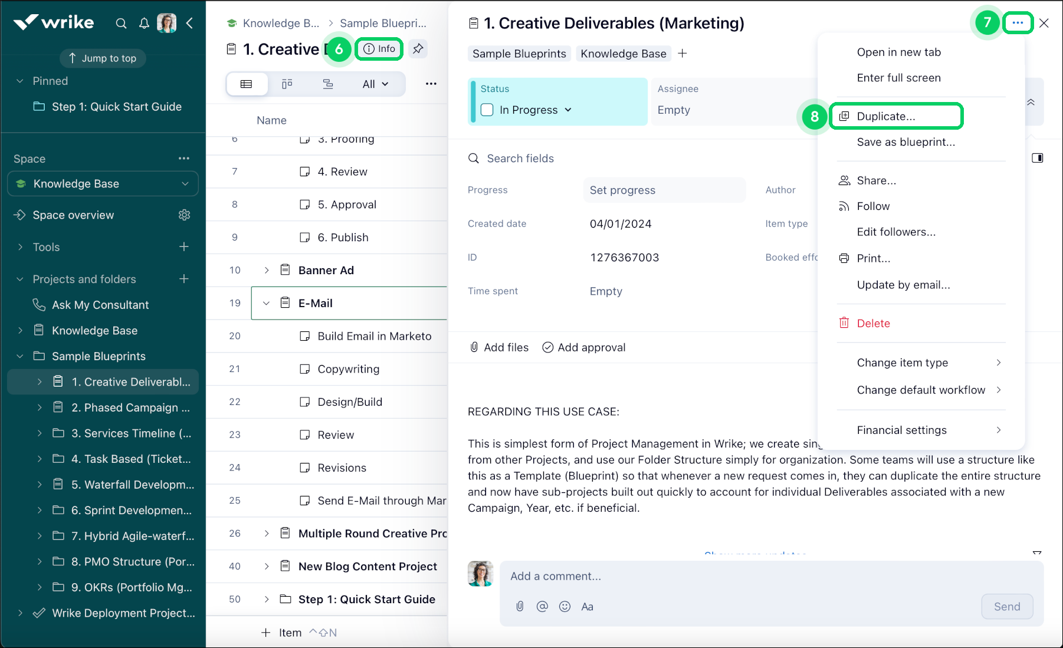Open text formatting with the Aa icon
1063x648 pixels.
click(x=587, y=606)
